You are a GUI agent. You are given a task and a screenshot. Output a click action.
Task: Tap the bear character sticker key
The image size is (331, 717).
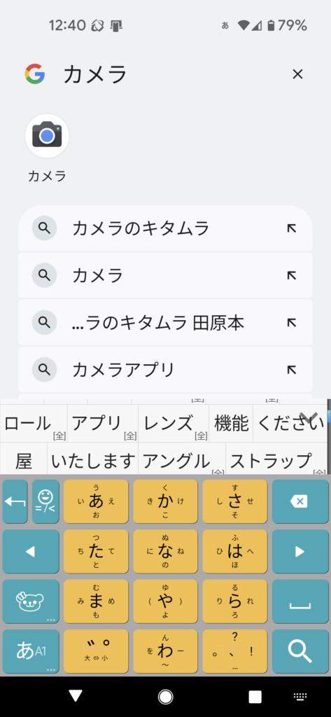[x=31, y=601]
